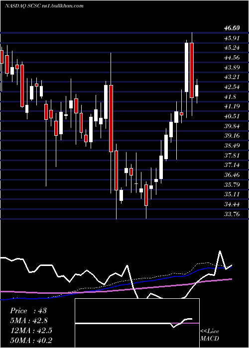Click the 37.81 price axis label
249x348 pixels.
click(x=232, y=155)
